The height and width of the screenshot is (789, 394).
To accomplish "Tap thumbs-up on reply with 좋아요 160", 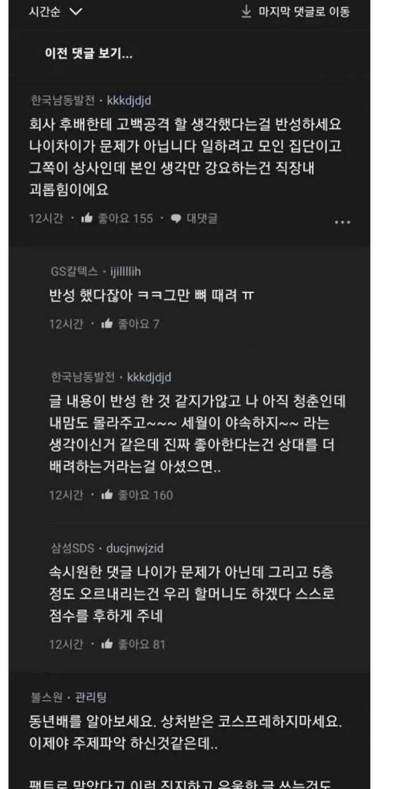I will (x=107, y=495).
